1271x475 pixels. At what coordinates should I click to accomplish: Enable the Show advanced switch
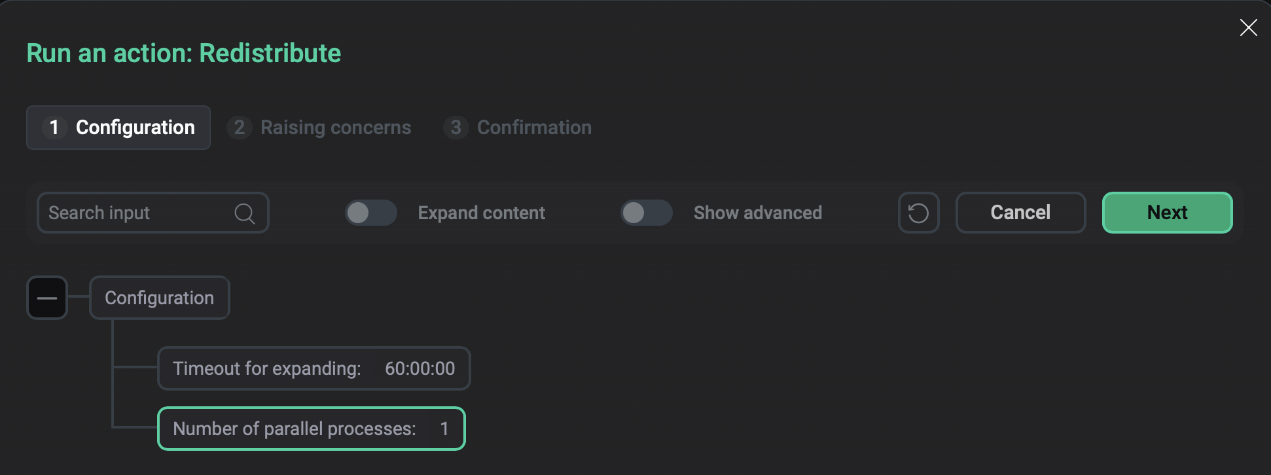click(647, 213)
